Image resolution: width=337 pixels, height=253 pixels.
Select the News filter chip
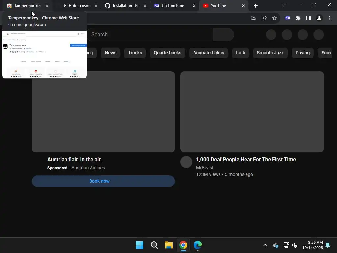111,53
